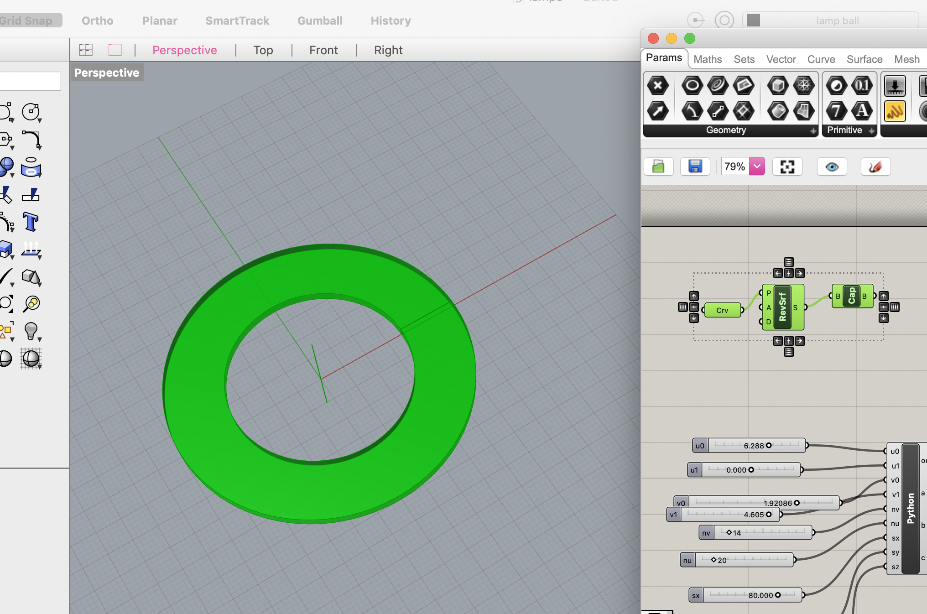Toggle Ortho mode
927x614 pixels.
[98, 21]
